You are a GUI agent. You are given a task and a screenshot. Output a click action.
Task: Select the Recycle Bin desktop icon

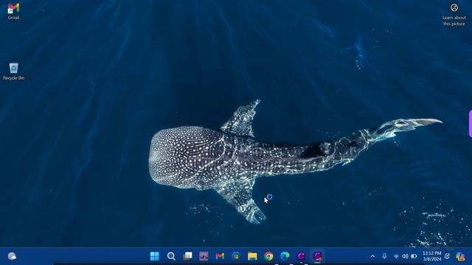coord(13,71)
